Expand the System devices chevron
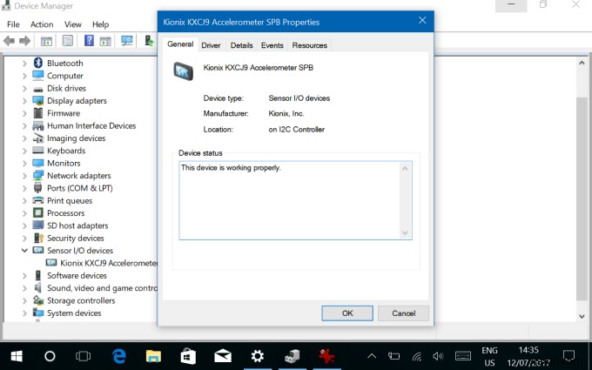 coord(24,313)
